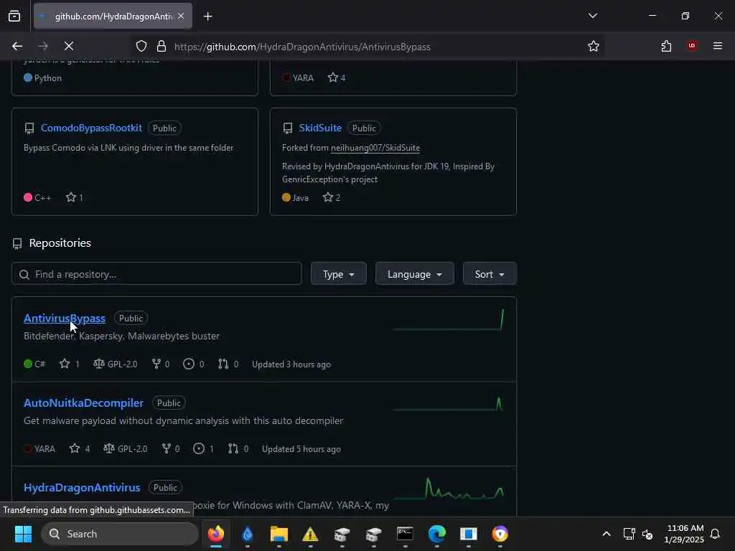Open the Language filter dropdown
This screenshot has width=735, height=551.
(x=414, y=274)
